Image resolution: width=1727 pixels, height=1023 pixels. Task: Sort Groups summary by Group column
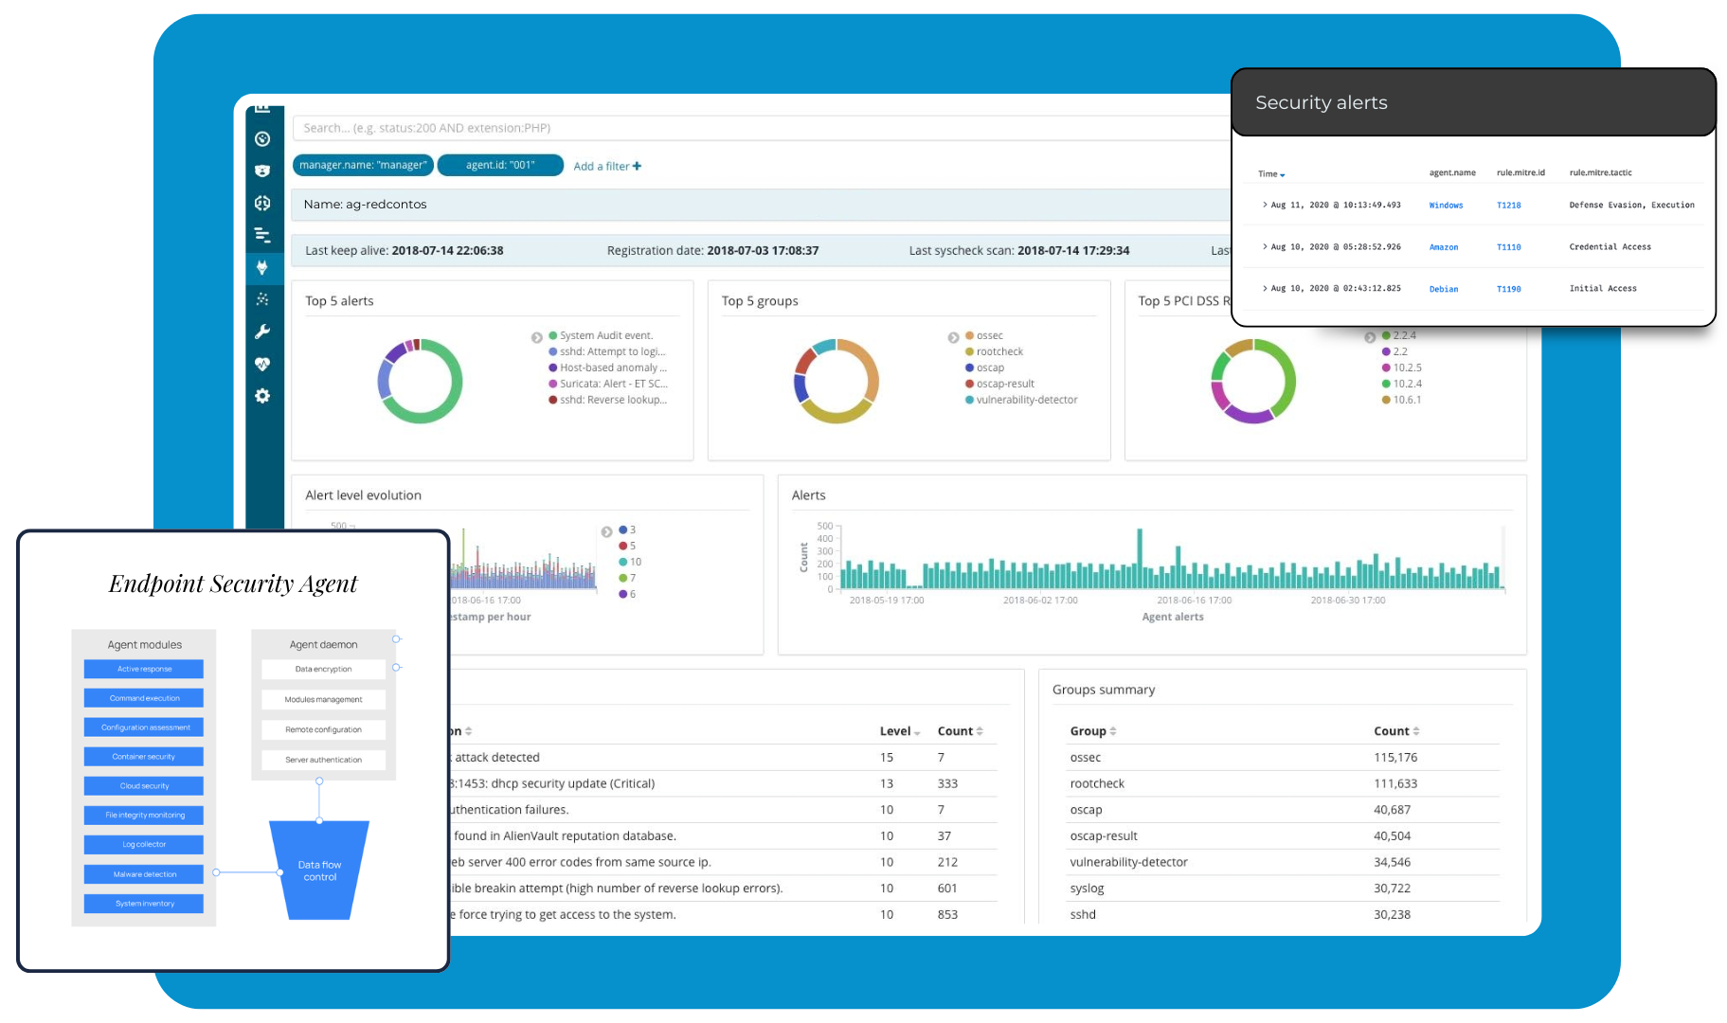point(1093,731)
